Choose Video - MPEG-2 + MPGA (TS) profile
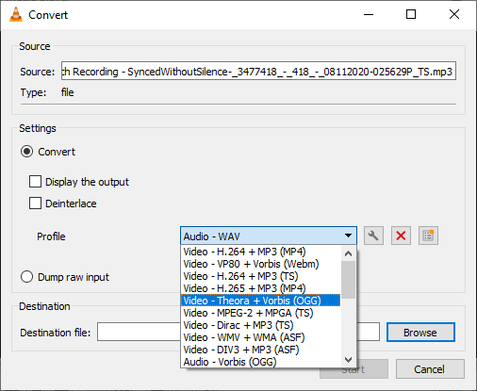Viewport: 477px width, 391px height. pyautogui.click(x=260, y=313)
